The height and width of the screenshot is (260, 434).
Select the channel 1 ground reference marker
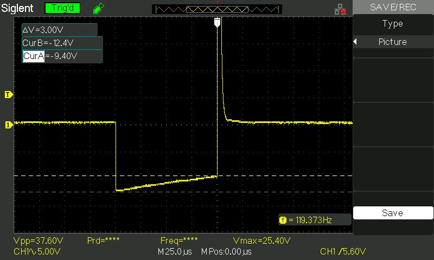point(8,125)
